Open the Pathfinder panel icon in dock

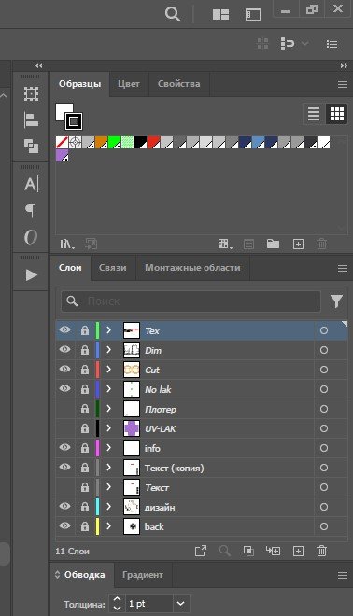tap(31, 146)
